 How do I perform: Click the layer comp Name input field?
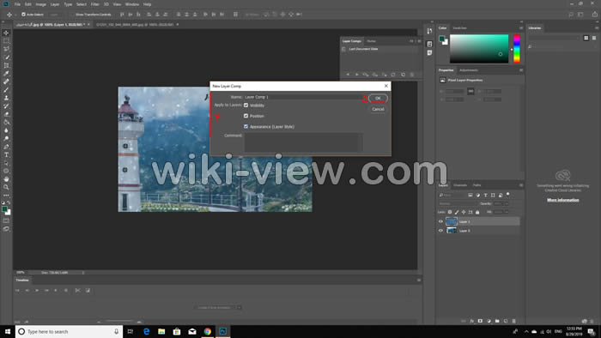pyautogui.click(x=304, y=97)
